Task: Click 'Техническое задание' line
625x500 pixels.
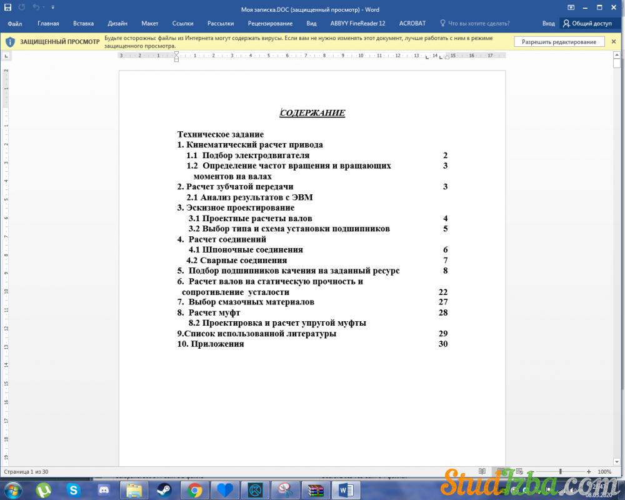Action: (x=221, y=134)
